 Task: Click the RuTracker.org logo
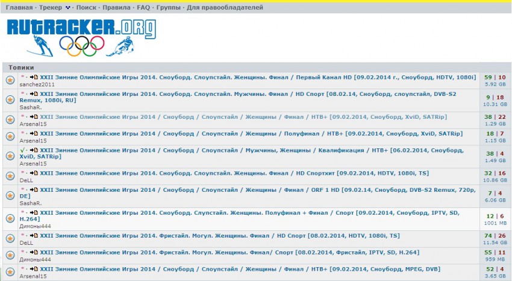81,28
